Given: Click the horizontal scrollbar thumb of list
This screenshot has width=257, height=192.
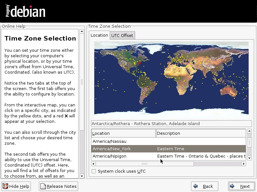Looking at the screenshot, I should pyautogui.click(x=144, y=164).
